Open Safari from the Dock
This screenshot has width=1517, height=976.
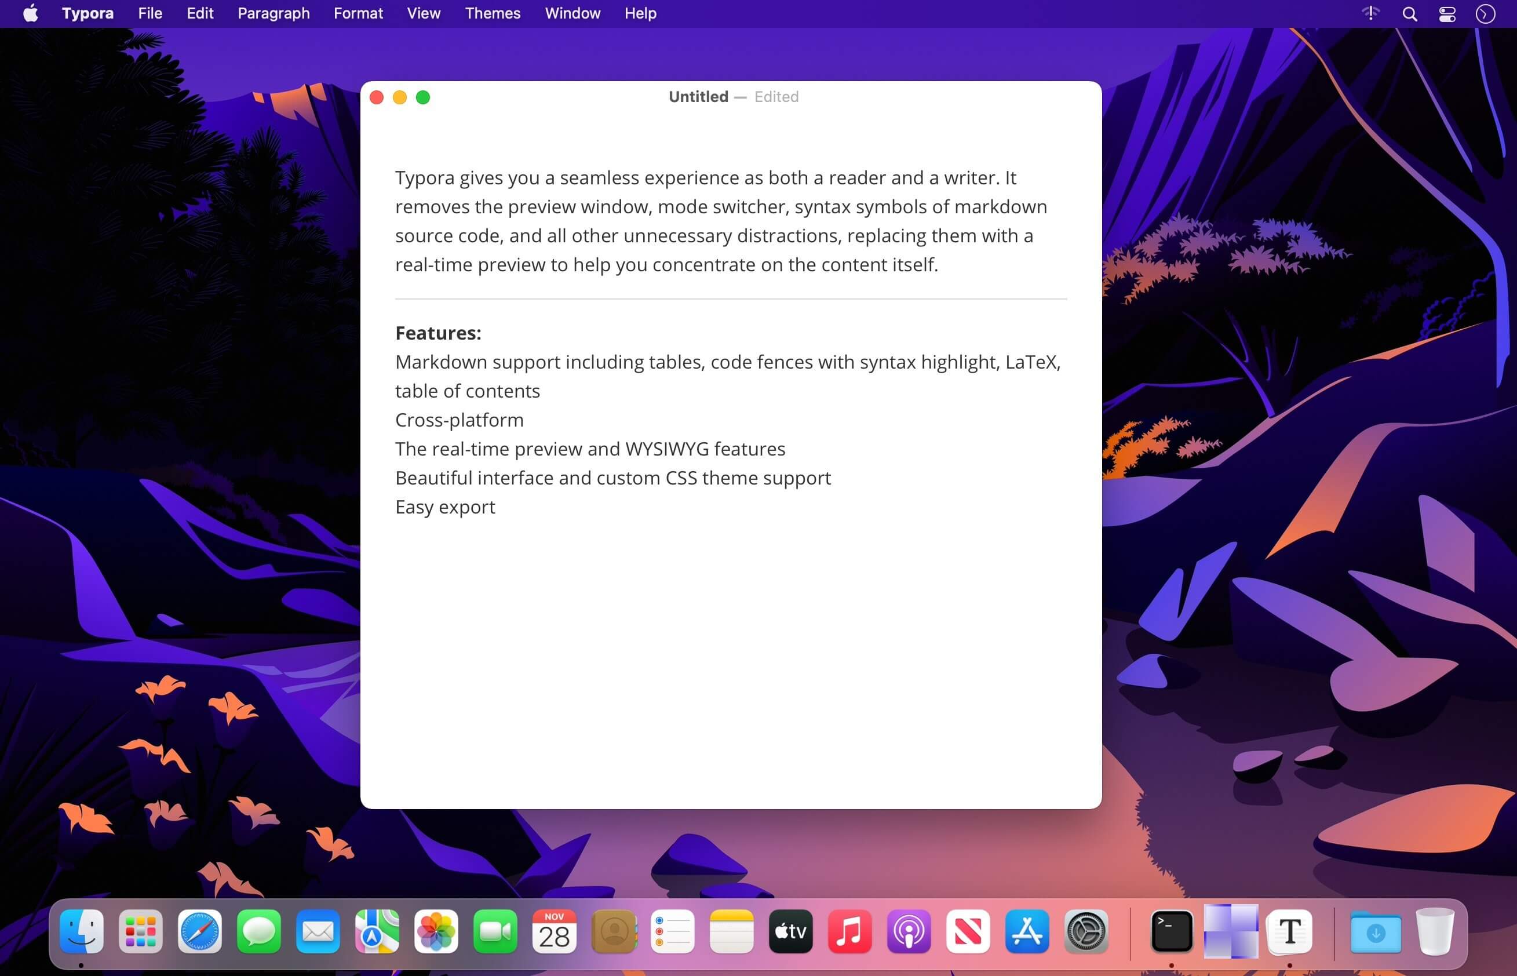point(200,931)
